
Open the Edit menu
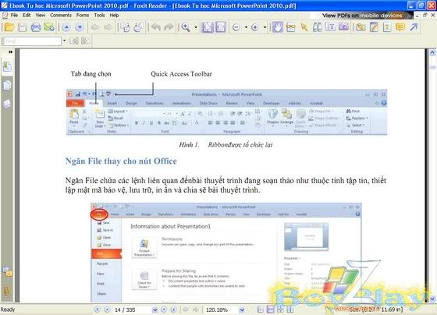pos(27,16)
